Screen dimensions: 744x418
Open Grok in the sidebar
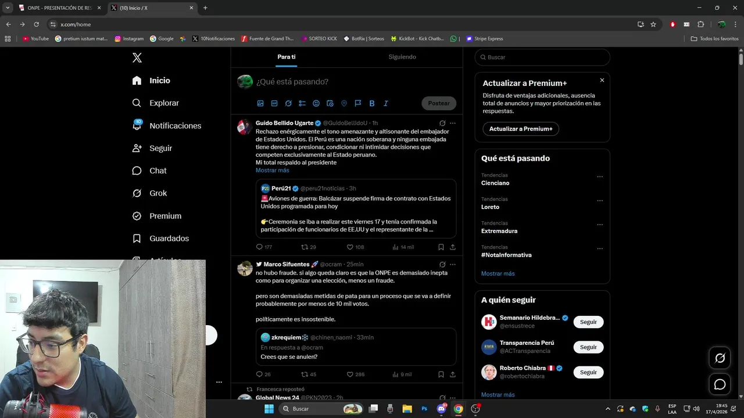(149, 193)
